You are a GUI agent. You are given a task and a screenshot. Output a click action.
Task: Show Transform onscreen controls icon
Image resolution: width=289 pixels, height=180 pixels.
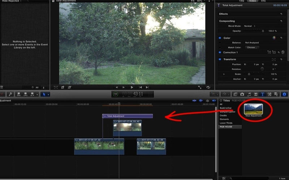[x=274, y=59]
